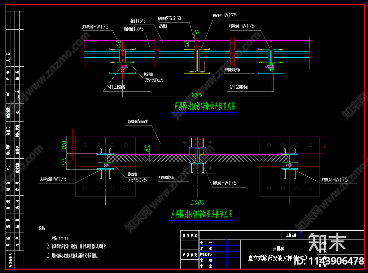This screenshot has width=368, height=273.
Task: Click the 说明 notes heading
Action: pyautogui.click(x=42, y=228)
